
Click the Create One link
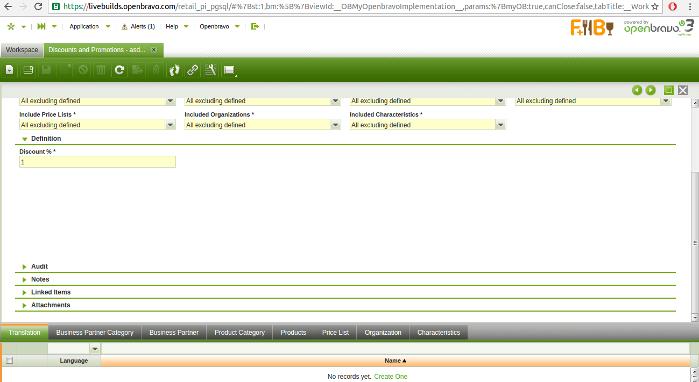point(391,377)
